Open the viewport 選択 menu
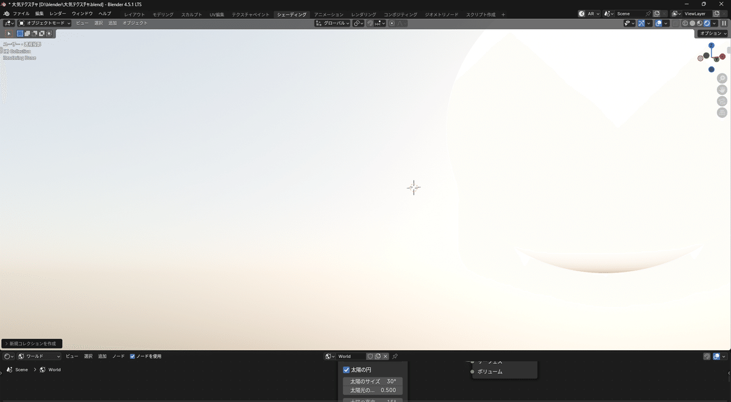Image resolution: width=731 pixels, height=402 pixels. point(98,23)
